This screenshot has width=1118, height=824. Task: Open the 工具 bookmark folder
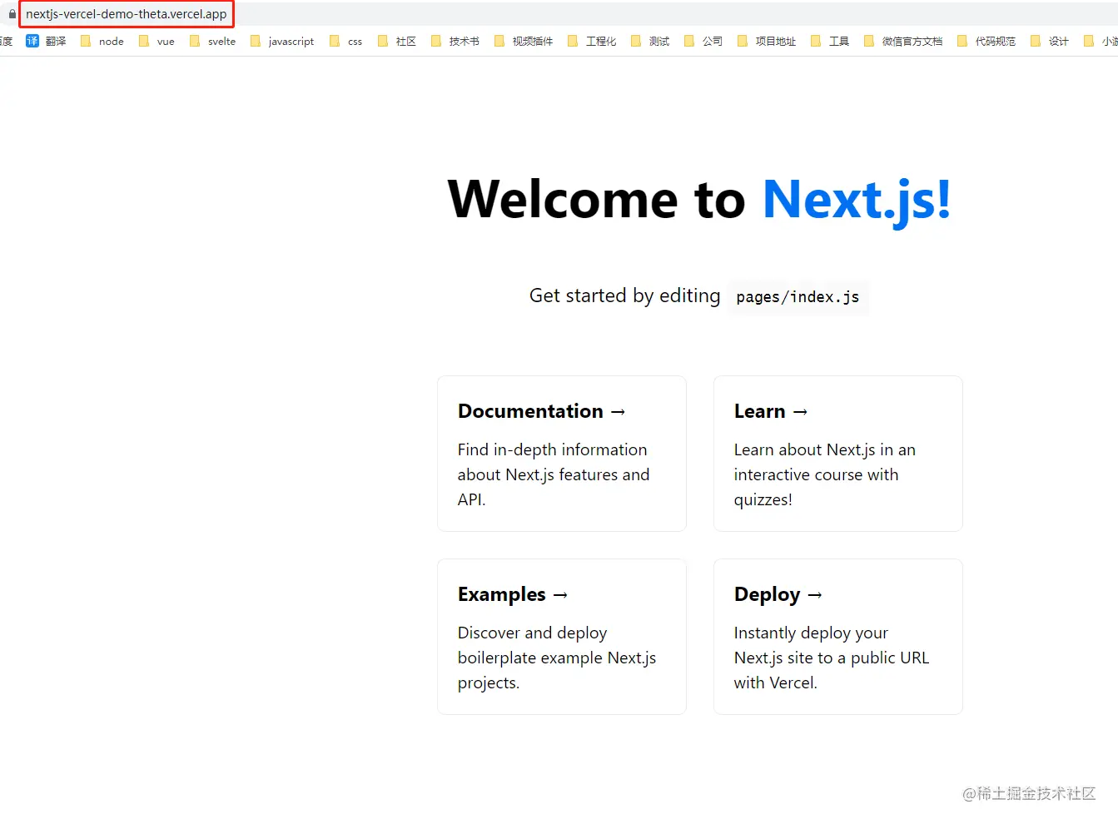tap(830, 41)
